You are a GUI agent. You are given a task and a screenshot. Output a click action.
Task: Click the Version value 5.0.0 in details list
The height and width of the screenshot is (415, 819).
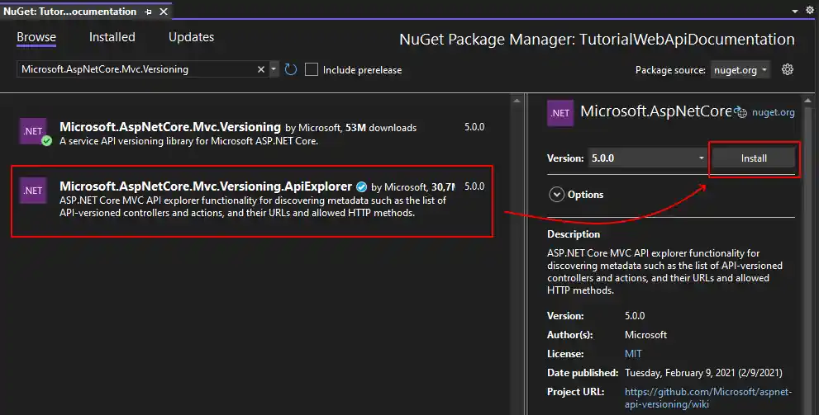coord(635,316)
